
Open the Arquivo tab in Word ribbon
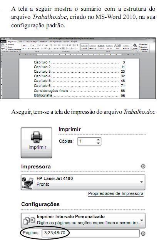(3, 42)
